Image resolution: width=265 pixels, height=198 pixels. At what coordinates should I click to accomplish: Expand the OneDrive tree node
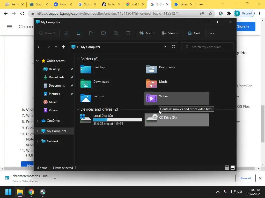38,121
